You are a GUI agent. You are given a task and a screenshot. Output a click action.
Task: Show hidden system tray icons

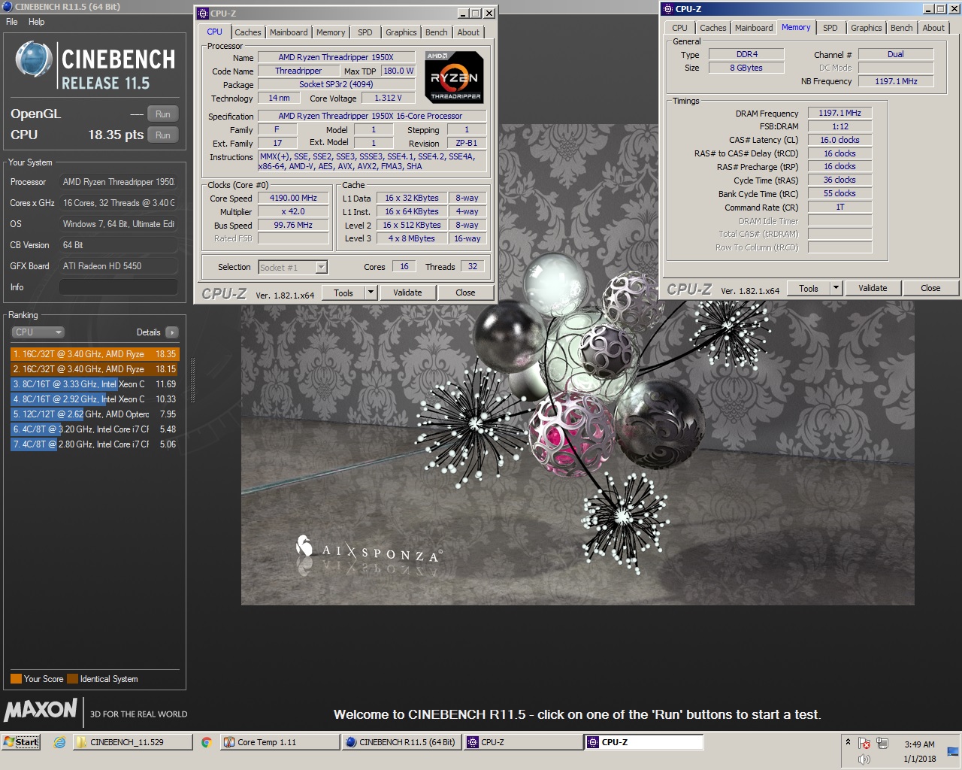click(x=848, y=742)
